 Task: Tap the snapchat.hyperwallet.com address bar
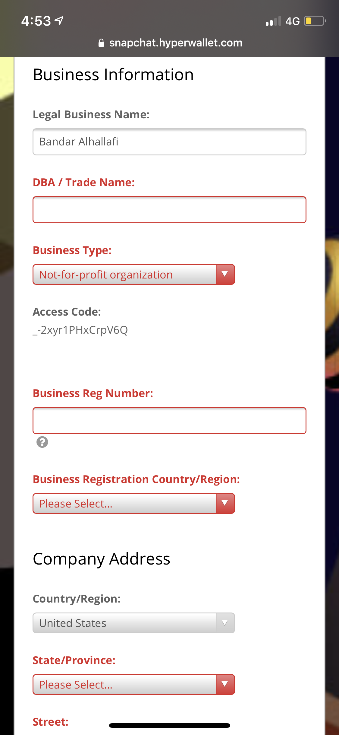click(x=170, y=43)
